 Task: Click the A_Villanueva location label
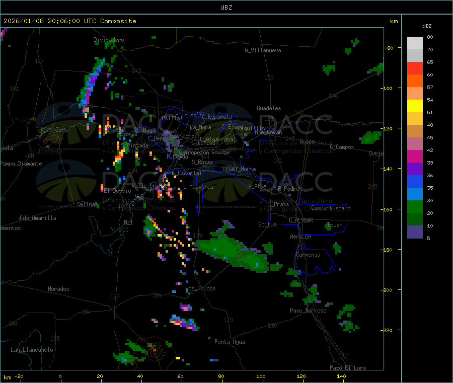263,50
